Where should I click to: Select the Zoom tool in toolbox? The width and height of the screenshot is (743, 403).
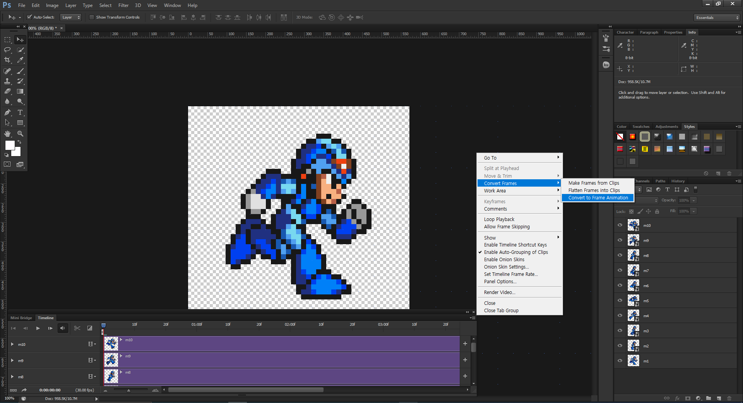pyautogui.click(x=20, y=134)
